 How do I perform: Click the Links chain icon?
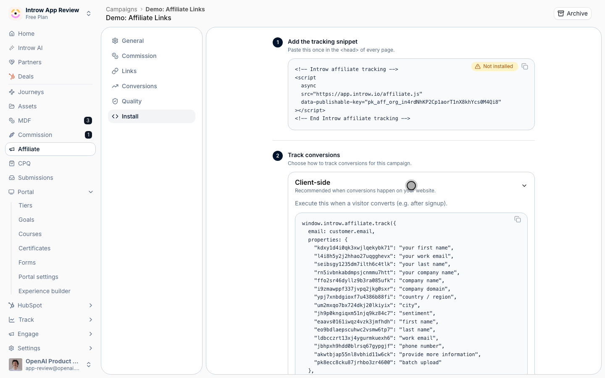115,71
